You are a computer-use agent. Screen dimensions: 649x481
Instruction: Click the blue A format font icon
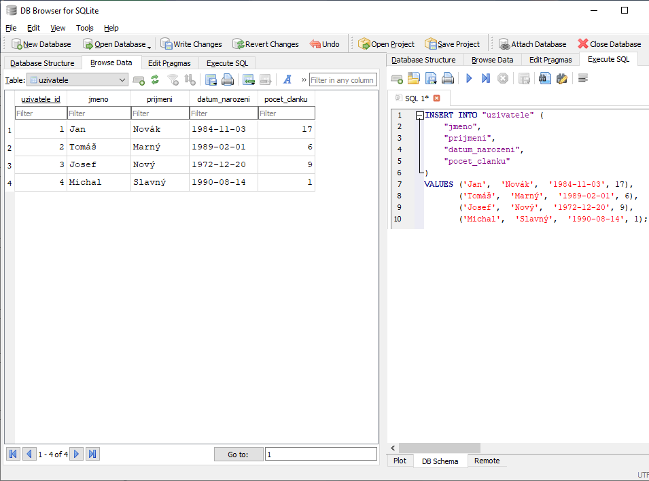coord(287,79)
